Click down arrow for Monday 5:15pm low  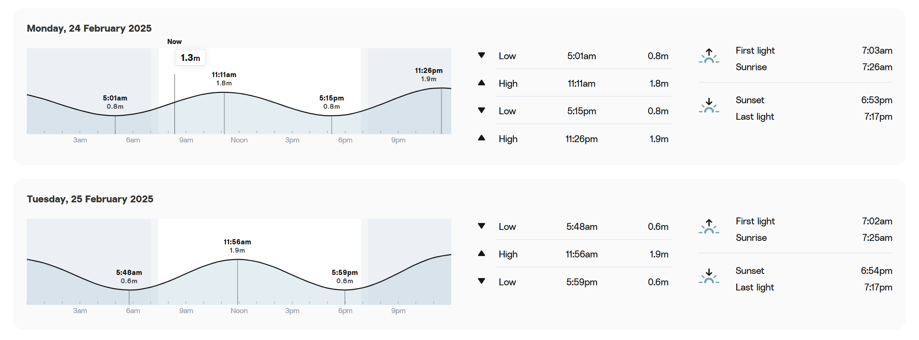point(481,110)
